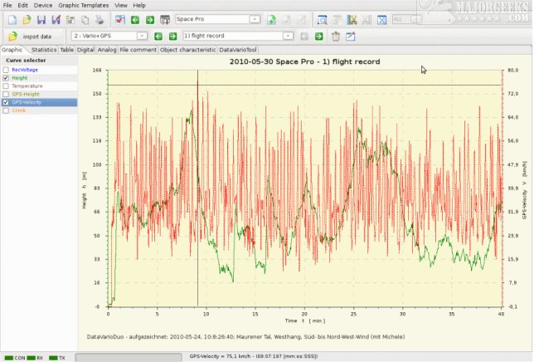Click the edit record comment icon
Screen dimensions: 539x362
click(x=350, y=37)
